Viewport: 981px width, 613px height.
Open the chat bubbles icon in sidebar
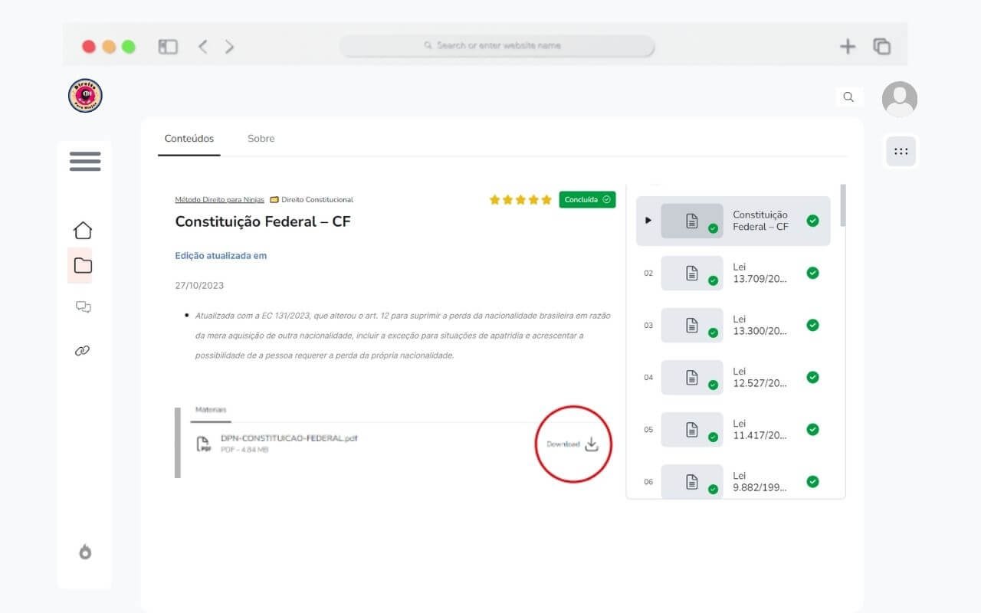pos(83,307)
